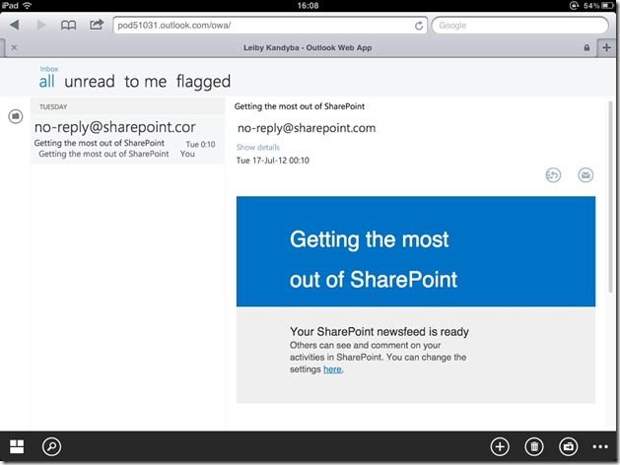Tap the search magnifier icon

[x=51, y=447]
